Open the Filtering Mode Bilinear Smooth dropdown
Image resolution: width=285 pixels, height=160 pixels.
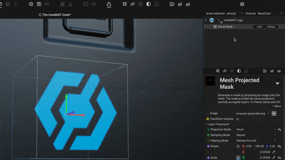(256, 140)
